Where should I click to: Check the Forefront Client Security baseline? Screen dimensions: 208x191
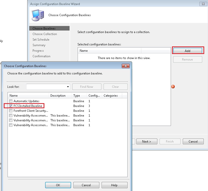pyautogui.click(x=11, y=111)
